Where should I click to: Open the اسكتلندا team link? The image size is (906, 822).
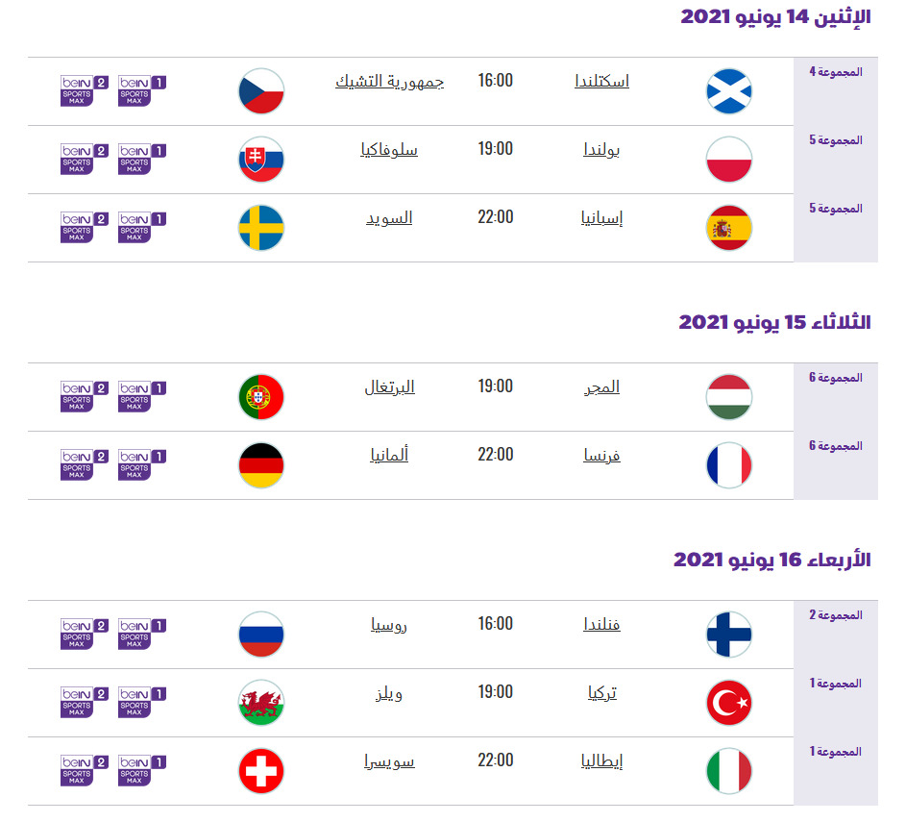coord(601,82)
